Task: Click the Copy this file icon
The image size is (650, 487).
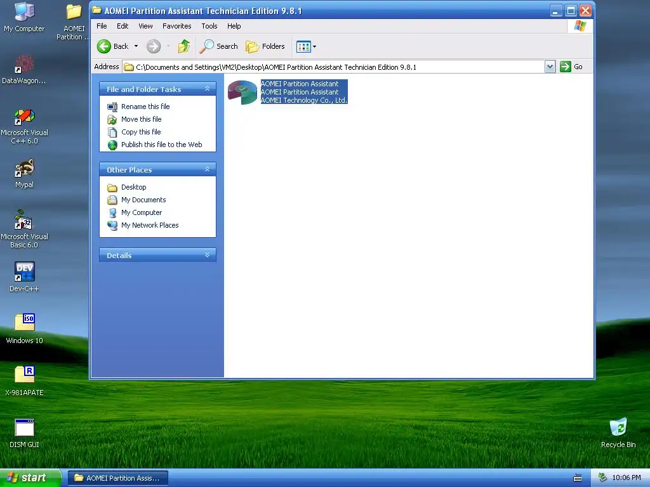Action: (x=112, y=133)
